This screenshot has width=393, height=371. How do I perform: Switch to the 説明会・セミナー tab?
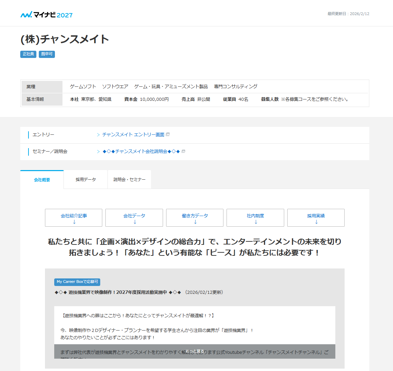(129, 179)
